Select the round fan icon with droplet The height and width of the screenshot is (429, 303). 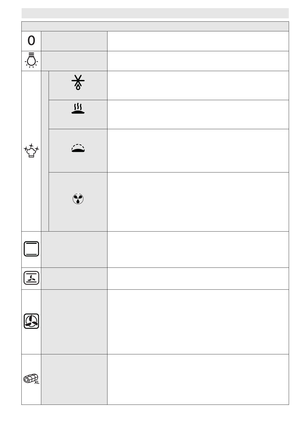(78, 199)
